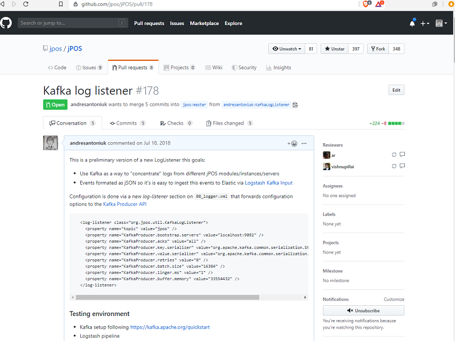455x341 pixels.
Task: Open Explore in top navigation
Action: coord(233,23)
